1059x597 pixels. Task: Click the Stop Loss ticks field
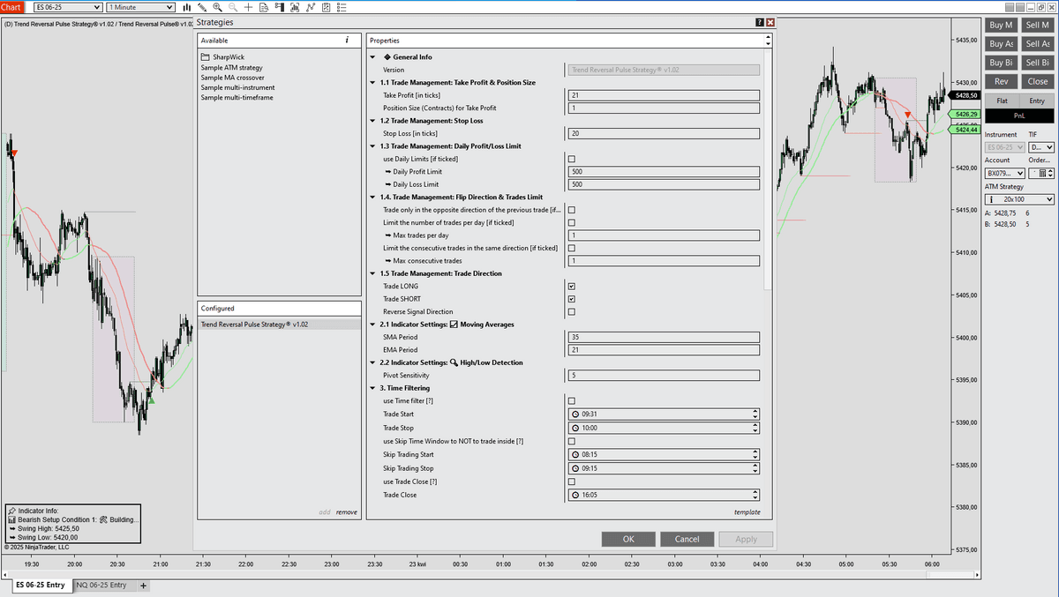pyautogui.click(x=662, y=133)
